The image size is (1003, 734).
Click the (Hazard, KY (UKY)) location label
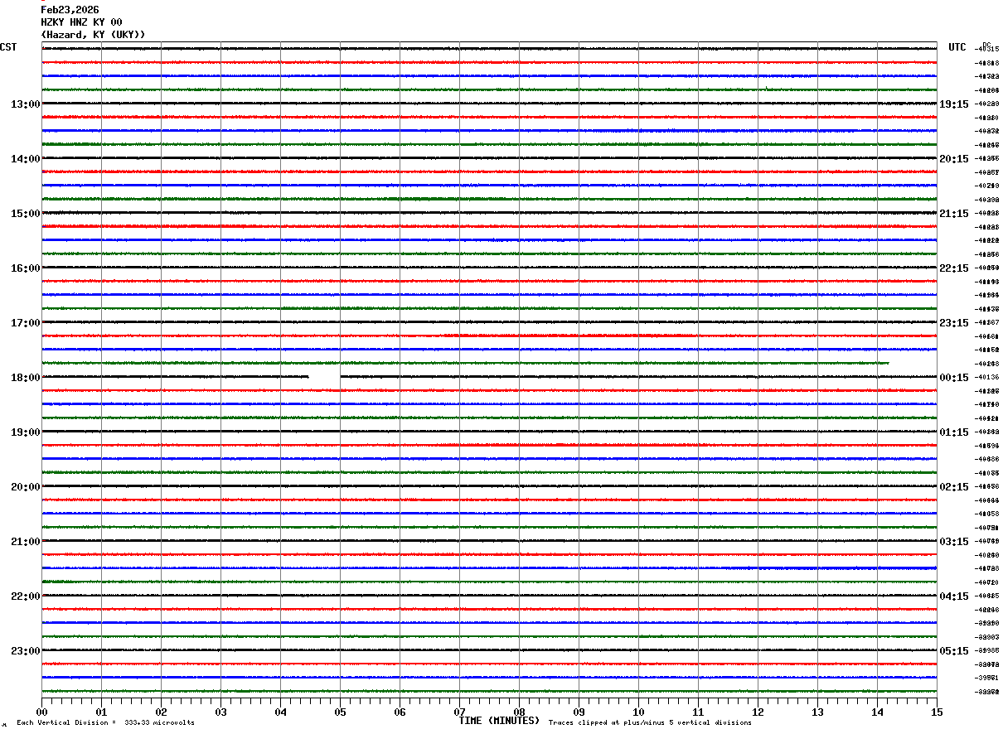tap(93, 35)
